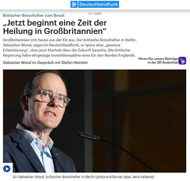Select the text "Hören Sie unsere Beiträge"

(158, 59)
